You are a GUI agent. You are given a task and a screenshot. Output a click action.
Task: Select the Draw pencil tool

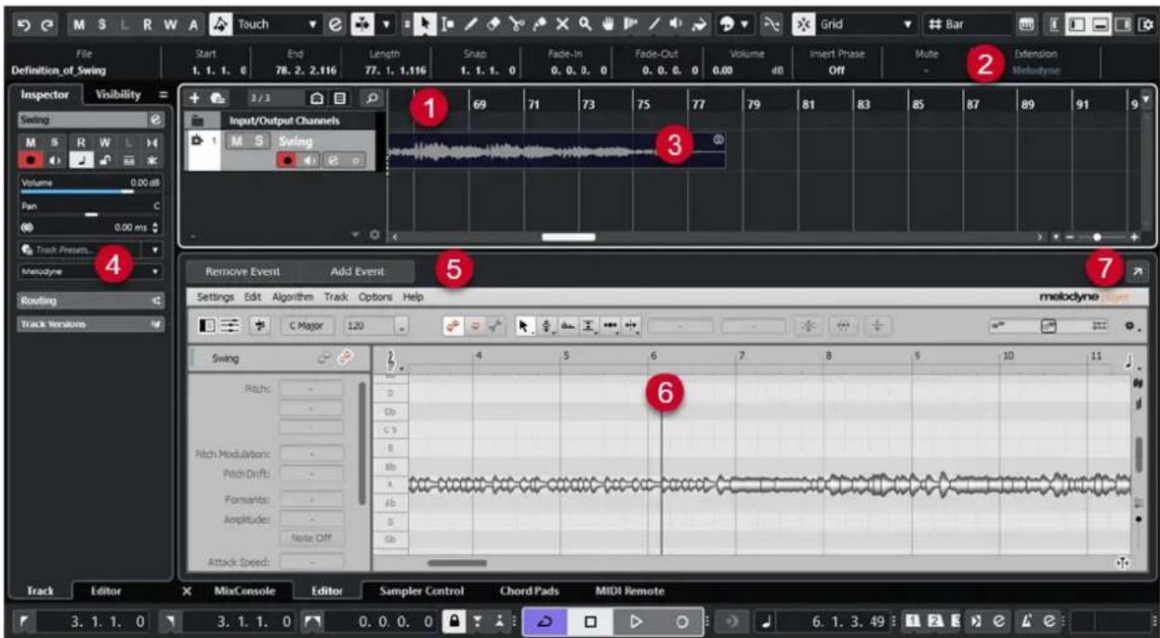[x=472, y=23]
